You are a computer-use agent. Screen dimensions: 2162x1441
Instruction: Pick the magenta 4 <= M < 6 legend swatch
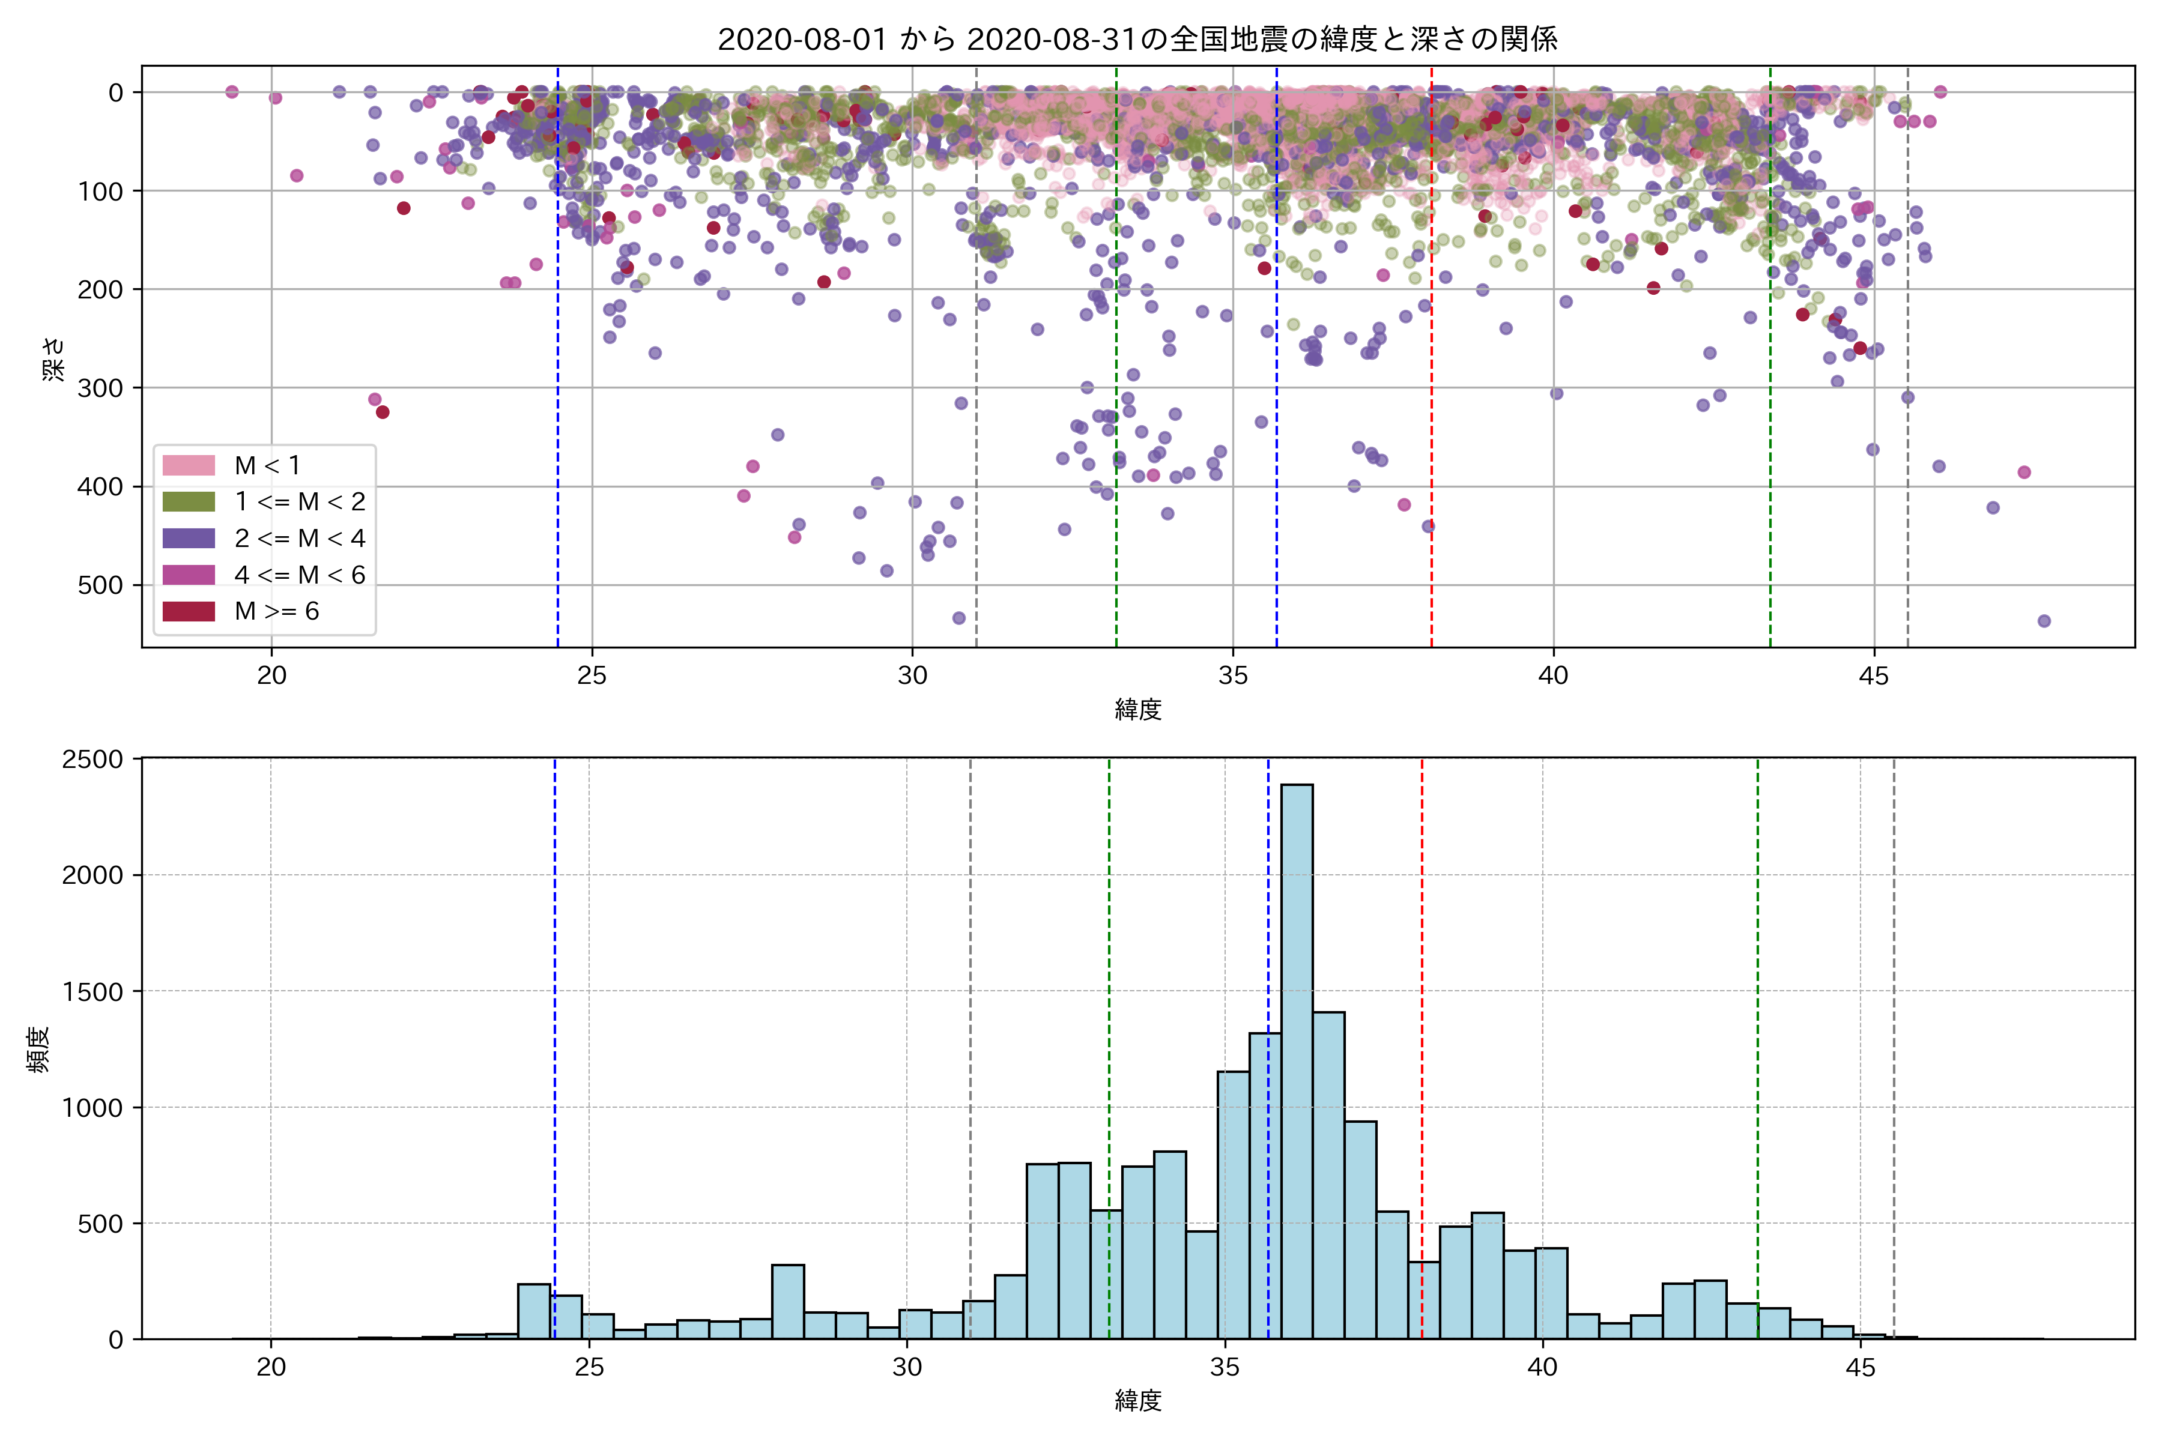pyautogui.click(x=189, y=575)
